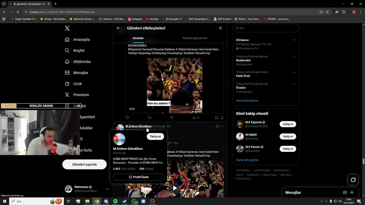Open Chrome apps grid icon

coord(4,19)
